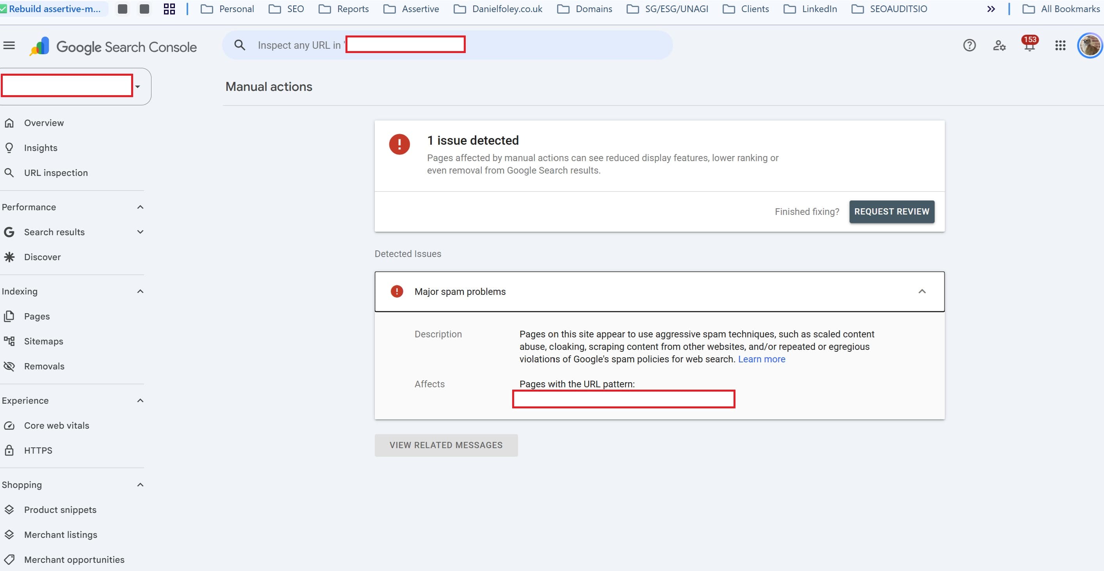Open the SEO bookmarks folder
The width and height of the screenshot is (1104, 571).
286,9
